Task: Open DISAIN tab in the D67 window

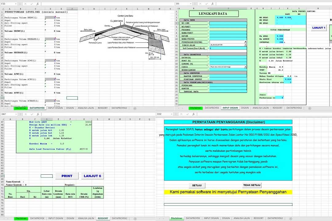Action: (x=70, y=219)
